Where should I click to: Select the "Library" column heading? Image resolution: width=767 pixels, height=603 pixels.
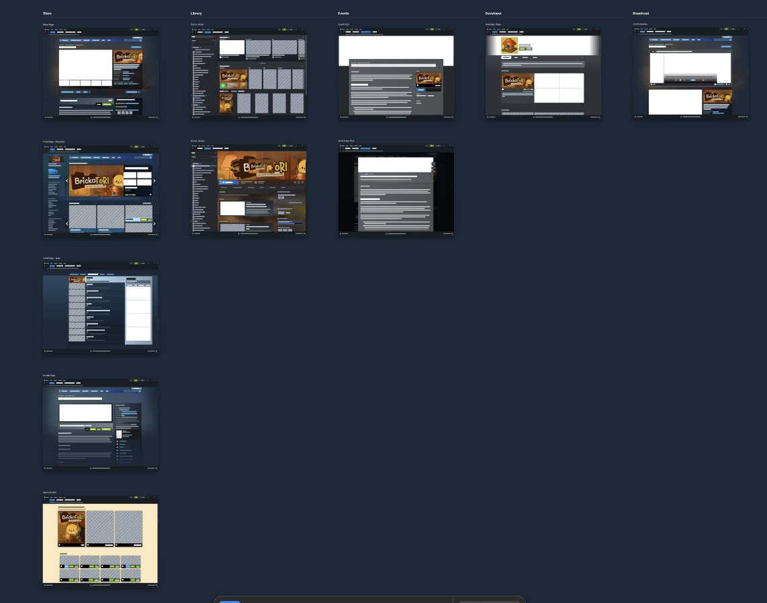196,13
